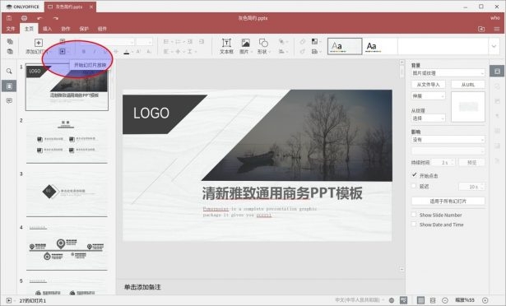Image resolution: width=506 pixels, height=306 pixels.
Task: Click the search icon in left sidebar
Action: [9, 71]
